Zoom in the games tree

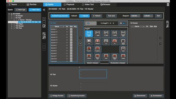[x=44, y=34]
